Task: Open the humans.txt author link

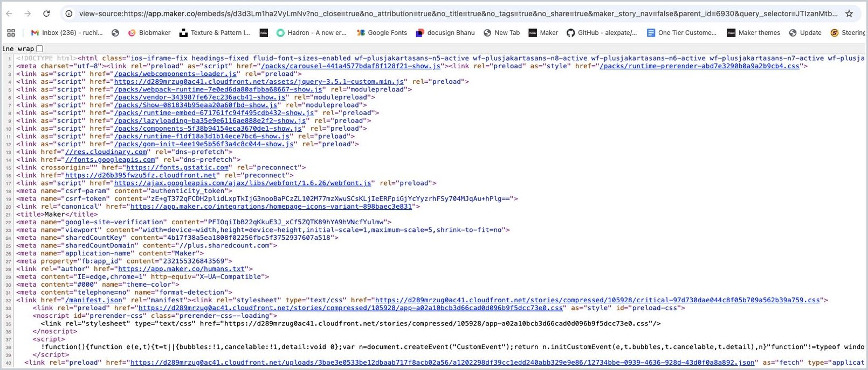Action: tap(182, 269)
